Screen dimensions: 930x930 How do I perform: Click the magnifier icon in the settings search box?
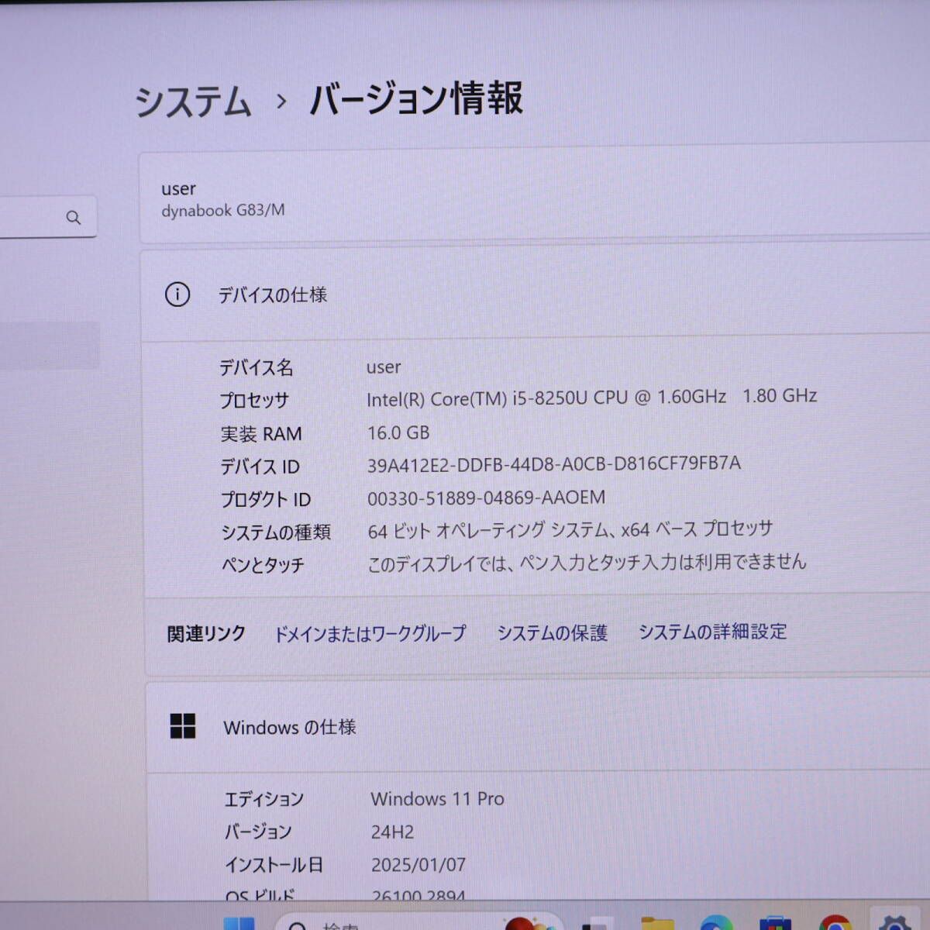(74, 218)
